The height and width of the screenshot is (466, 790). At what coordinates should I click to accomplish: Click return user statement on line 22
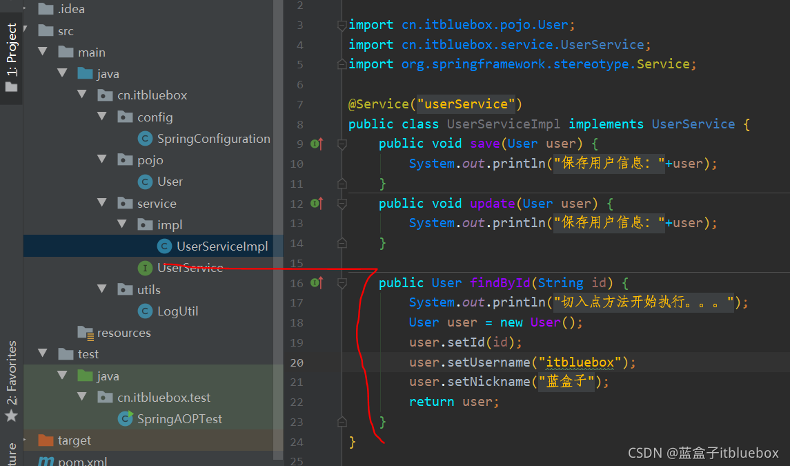(x=454, y=402)
